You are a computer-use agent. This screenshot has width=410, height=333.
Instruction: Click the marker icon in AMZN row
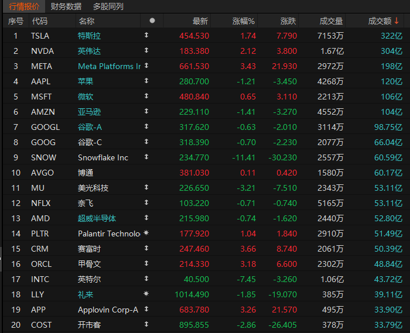coord(146,111)
